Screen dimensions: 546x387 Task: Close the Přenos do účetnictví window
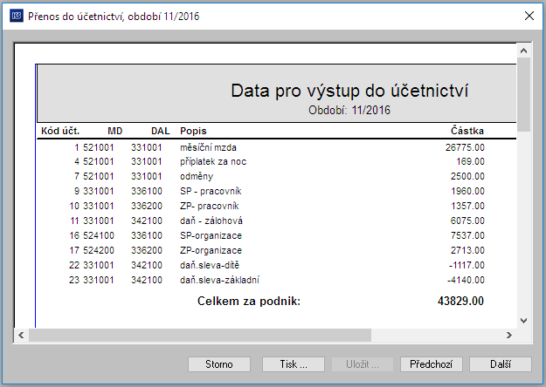(529, 16)
